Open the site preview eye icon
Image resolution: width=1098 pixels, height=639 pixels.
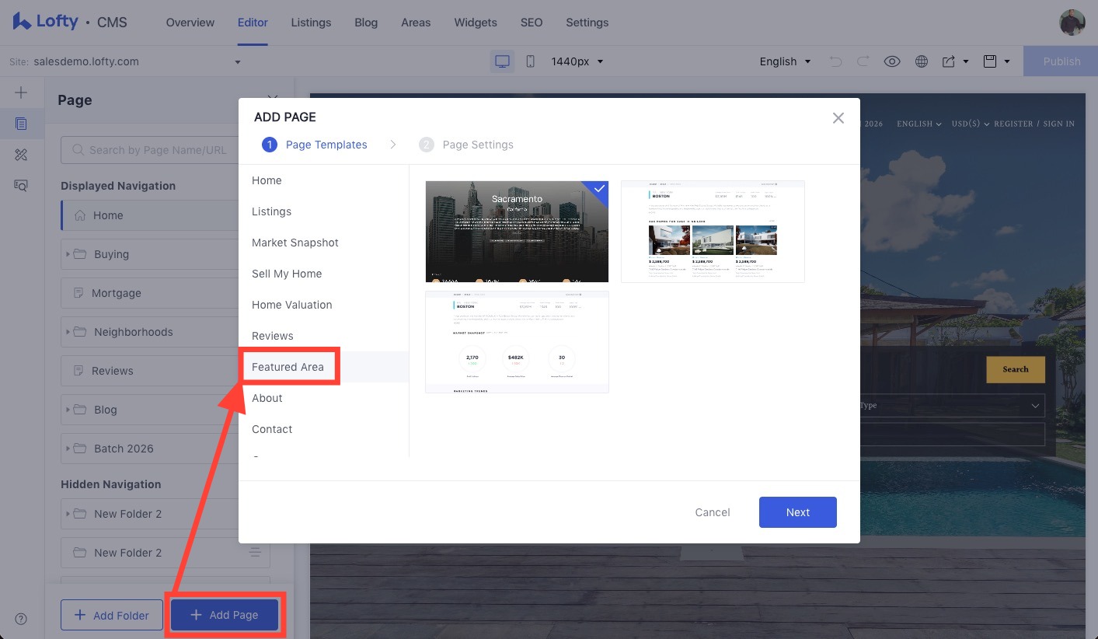(x=892, y=61)
